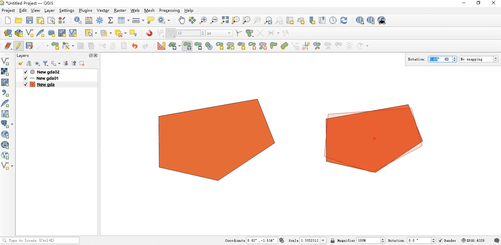The image size is (501, 245).
Task: Open the Plugins menu
Action: pyautogui.click(x=86, y=10)
